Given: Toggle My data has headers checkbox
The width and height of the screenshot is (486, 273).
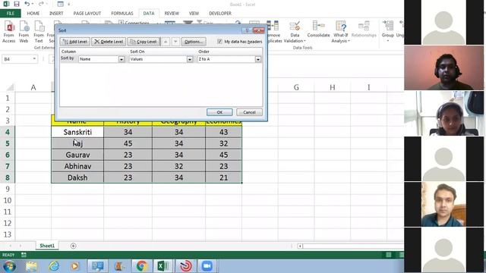Looking at the screenshot, I should pos(219,42).
